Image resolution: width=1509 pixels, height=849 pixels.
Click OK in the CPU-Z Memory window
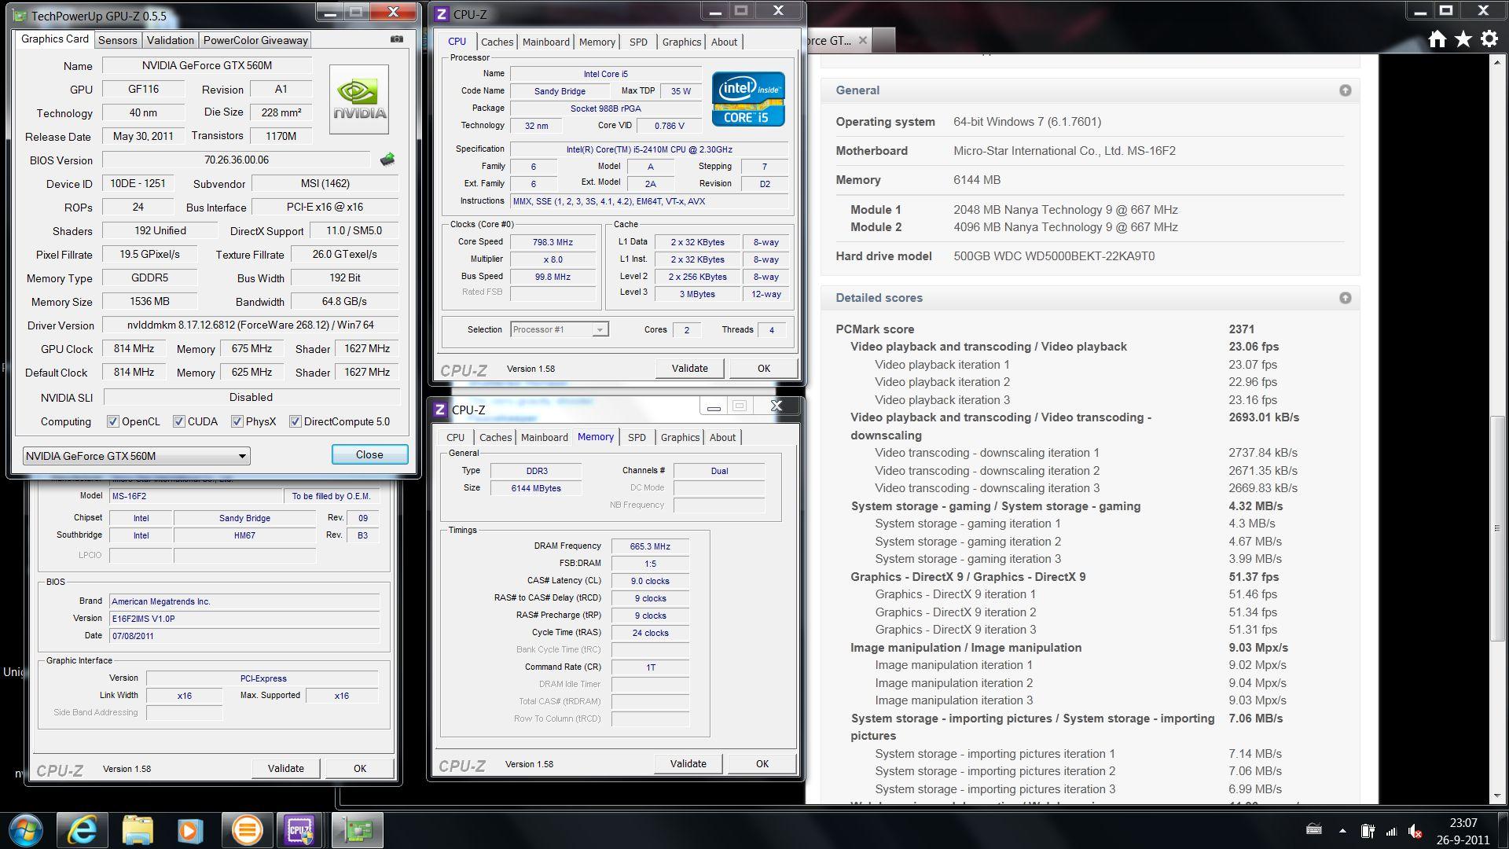click(x=762, y=763)
